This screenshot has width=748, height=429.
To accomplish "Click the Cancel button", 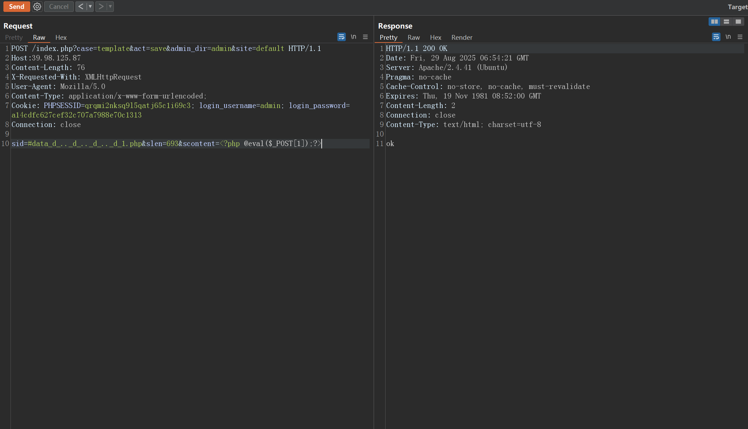I will [x=59, y=6].
